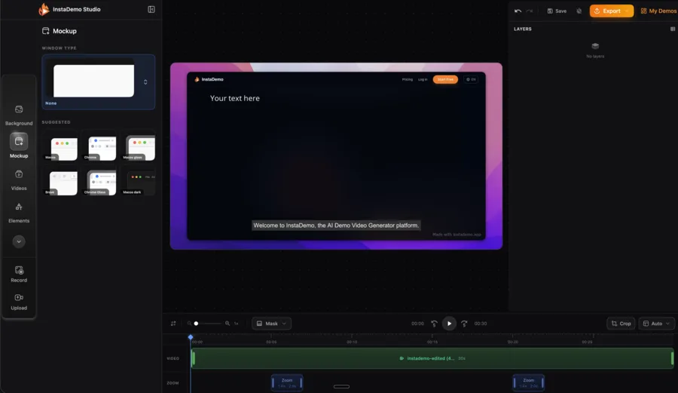Screen dimensions: 678x393
Task: Go to My Demos
Action: coord(658,11)
